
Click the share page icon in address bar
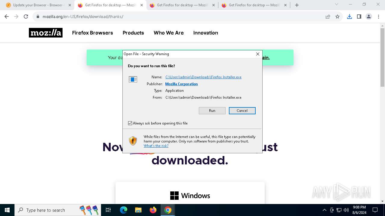click(328, 16)
